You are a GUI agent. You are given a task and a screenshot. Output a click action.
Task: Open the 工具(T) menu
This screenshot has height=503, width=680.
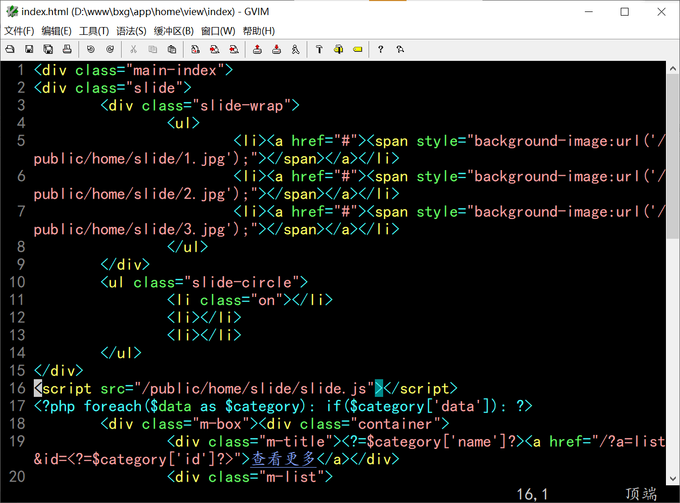[94, 31]
